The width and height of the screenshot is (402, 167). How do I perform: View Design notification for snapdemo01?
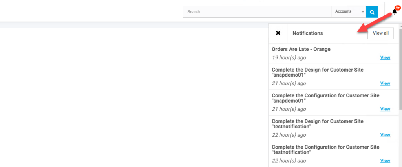(385, 83)
